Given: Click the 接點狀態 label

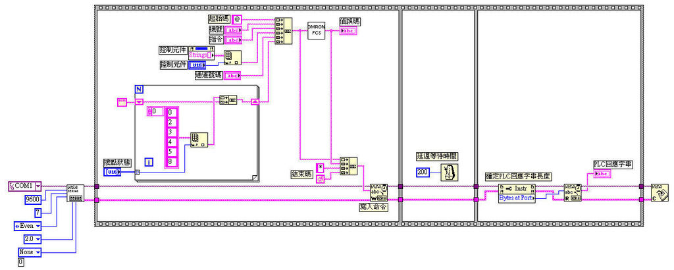Looking at the screenshot, I should 117,163.
